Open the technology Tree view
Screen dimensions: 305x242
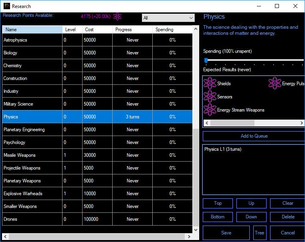[x=260, y=233]
